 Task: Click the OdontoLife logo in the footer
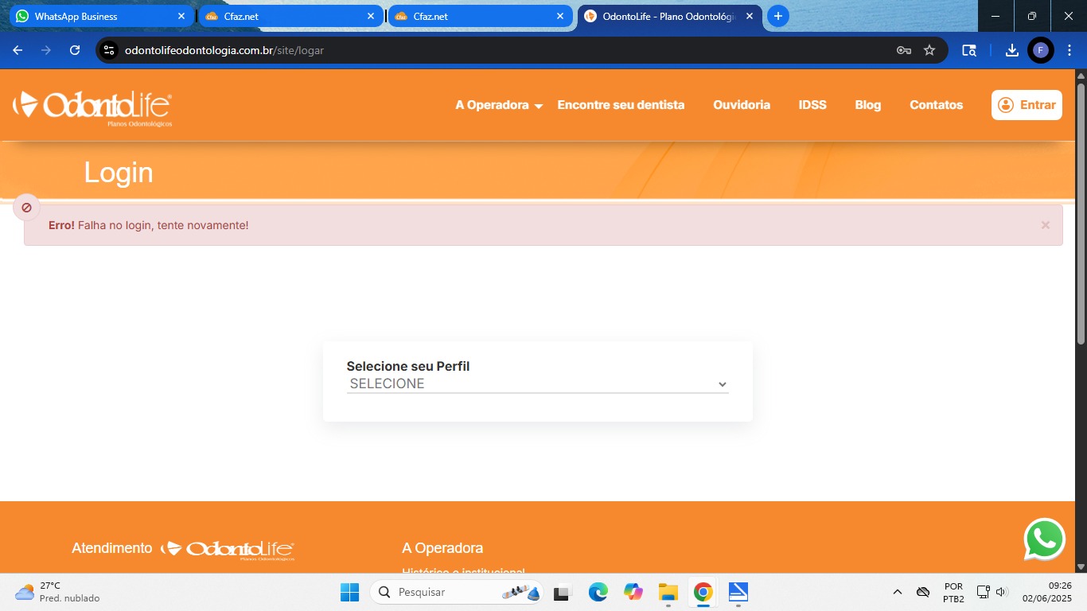pos(228,550)
